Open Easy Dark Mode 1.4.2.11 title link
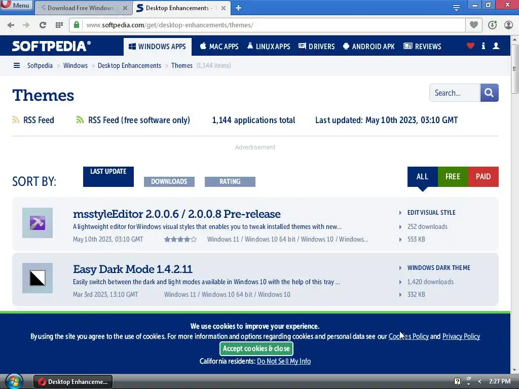Screen dimensions: 519x389 click(x=133, y=269)
